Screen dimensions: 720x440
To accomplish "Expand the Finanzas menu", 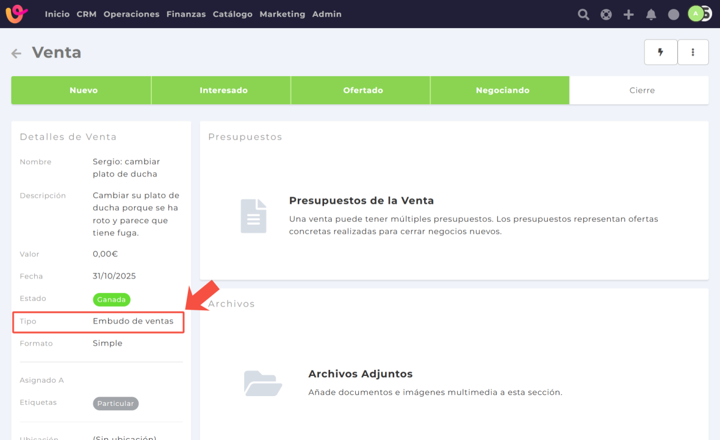I will (186, 14).
